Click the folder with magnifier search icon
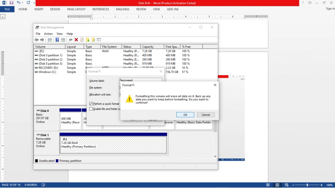Image resolution: width=335 pixels, height=188 pixels. point(93,40)
